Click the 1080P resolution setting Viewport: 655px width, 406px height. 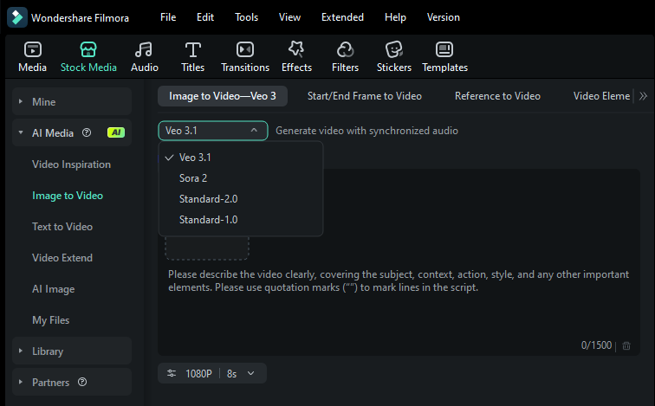click(x=199, y=373)
